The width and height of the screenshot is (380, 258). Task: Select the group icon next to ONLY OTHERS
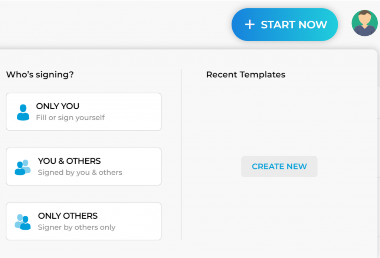coord(23,221)
